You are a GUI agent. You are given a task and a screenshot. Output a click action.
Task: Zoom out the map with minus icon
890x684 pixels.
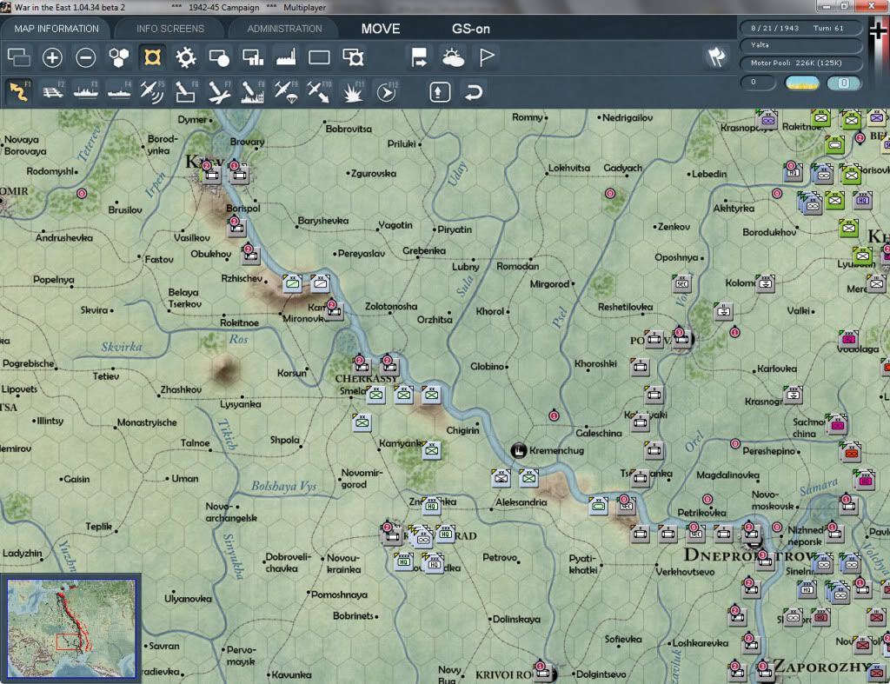(86, 57)
